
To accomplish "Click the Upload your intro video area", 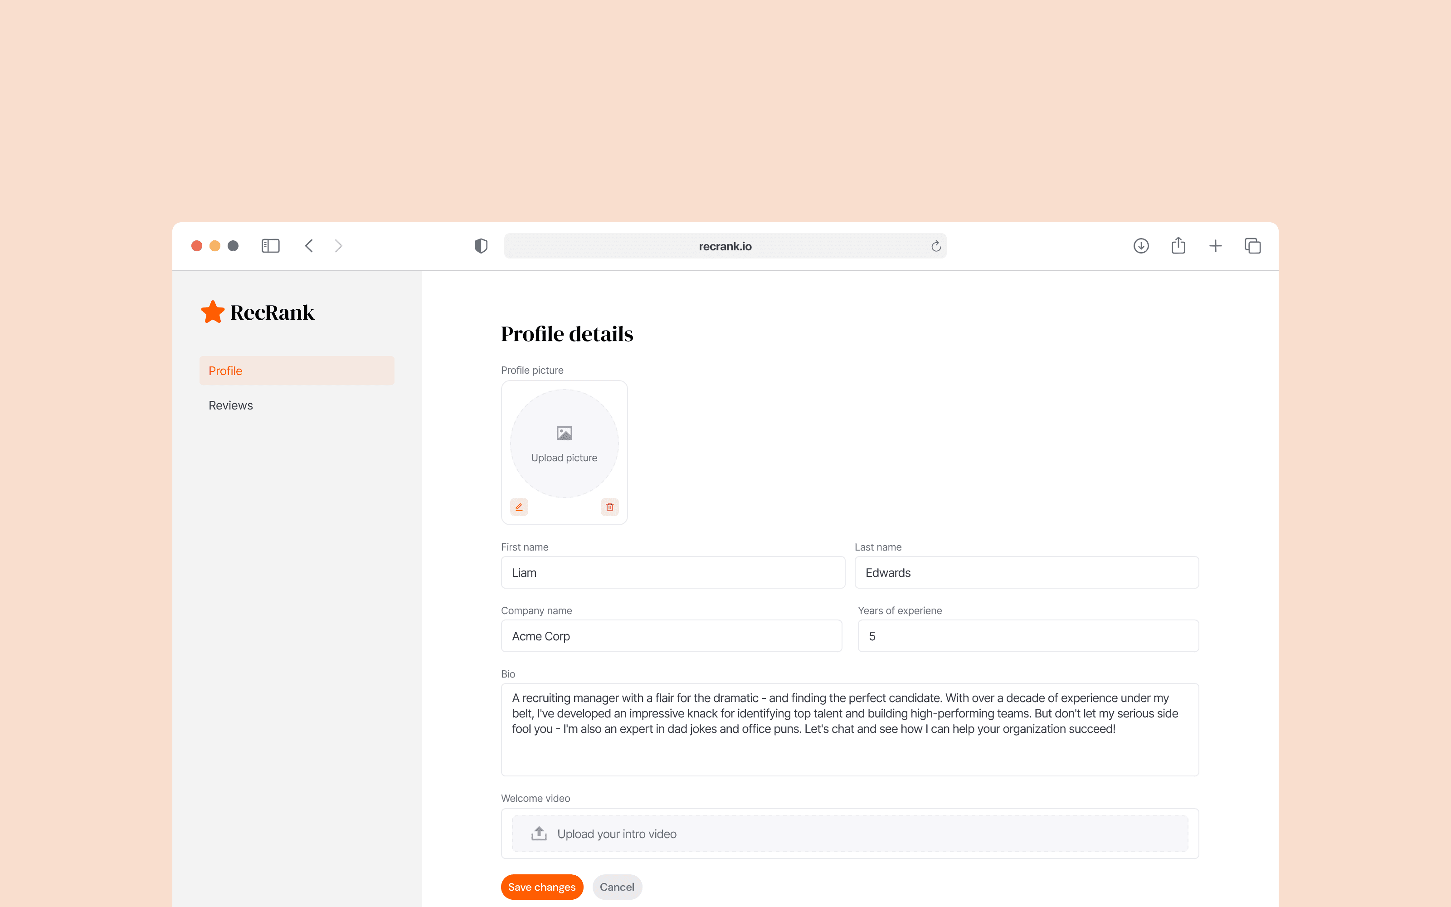I will (x=849, y=834).
